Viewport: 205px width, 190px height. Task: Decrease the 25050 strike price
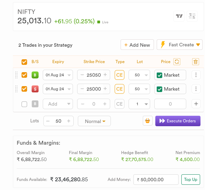pos(82,75)
